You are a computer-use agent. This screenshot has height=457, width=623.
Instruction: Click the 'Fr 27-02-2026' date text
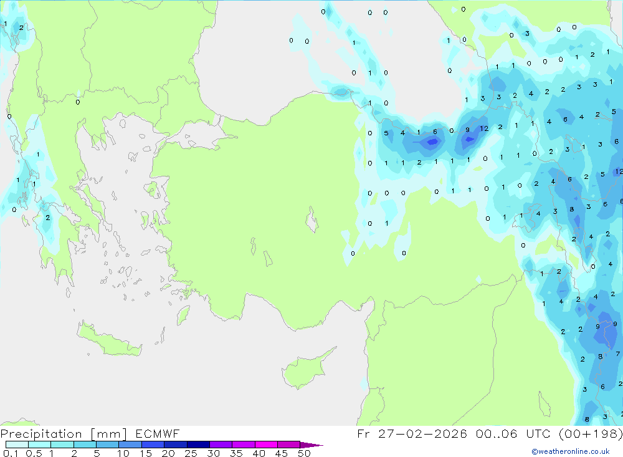(412, 433)
